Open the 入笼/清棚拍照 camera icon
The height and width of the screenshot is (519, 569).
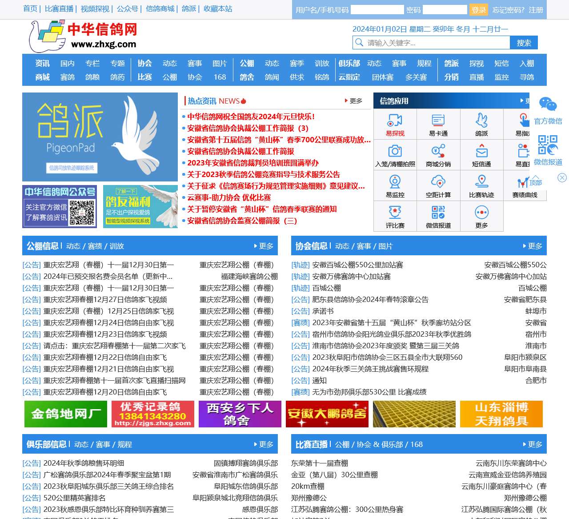point(395,155)
